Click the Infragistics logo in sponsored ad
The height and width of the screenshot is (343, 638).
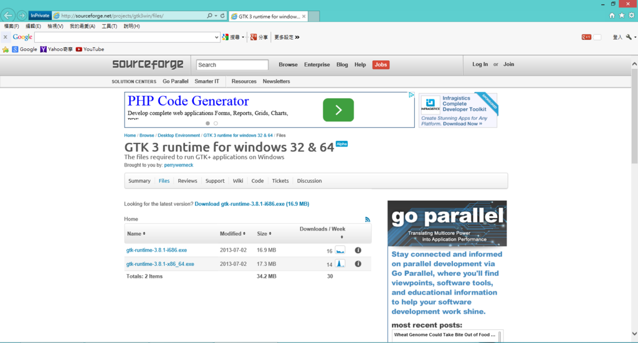pos(430,104)
